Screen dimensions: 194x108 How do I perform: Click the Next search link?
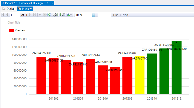(125, 15)
